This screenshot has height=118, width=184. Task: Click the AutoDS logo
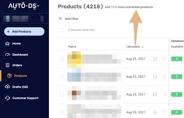(24, 6)
